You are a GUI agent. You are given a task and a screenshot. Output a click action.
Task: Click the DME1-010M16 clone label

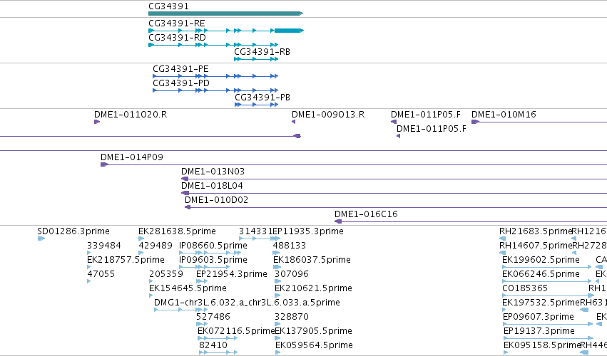coord(504,115)
